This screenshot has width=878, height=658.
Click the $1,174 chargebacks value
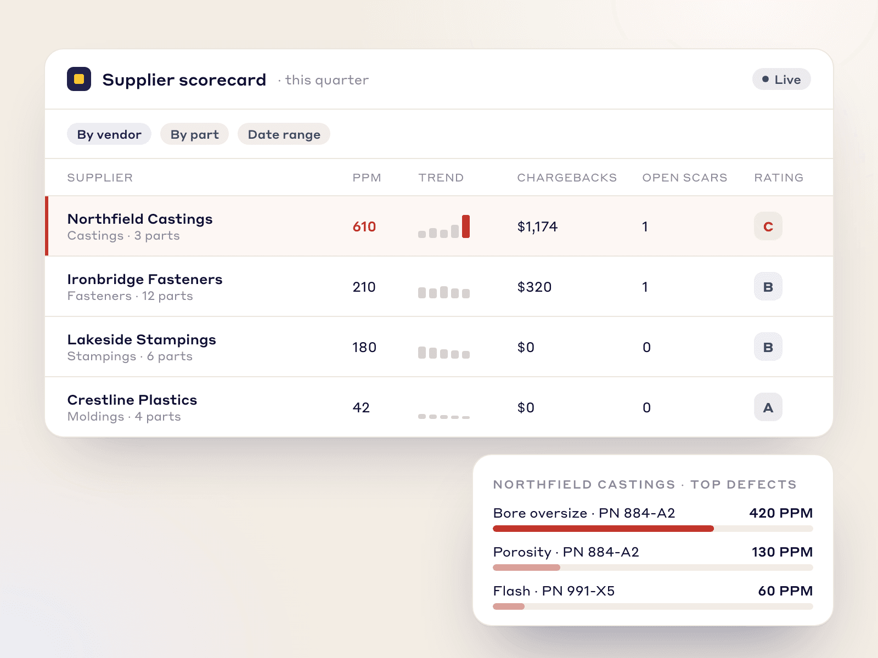(x=537, y=226)
